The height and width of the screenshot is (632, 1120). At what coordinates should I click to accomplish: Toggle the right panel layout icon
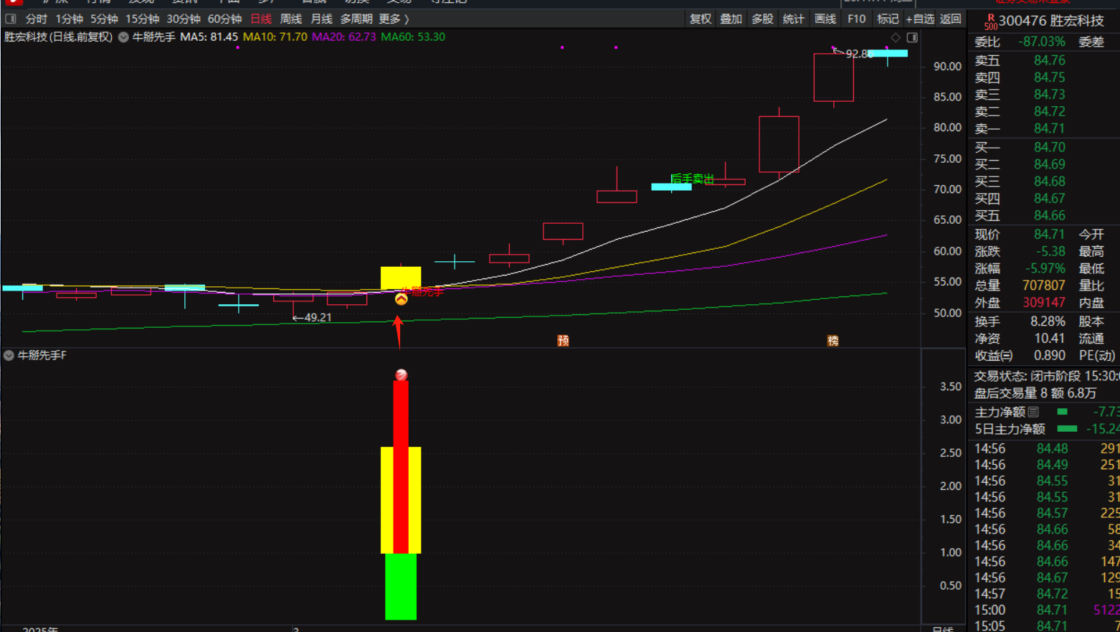pyautogui.click(x=912, y=37)
